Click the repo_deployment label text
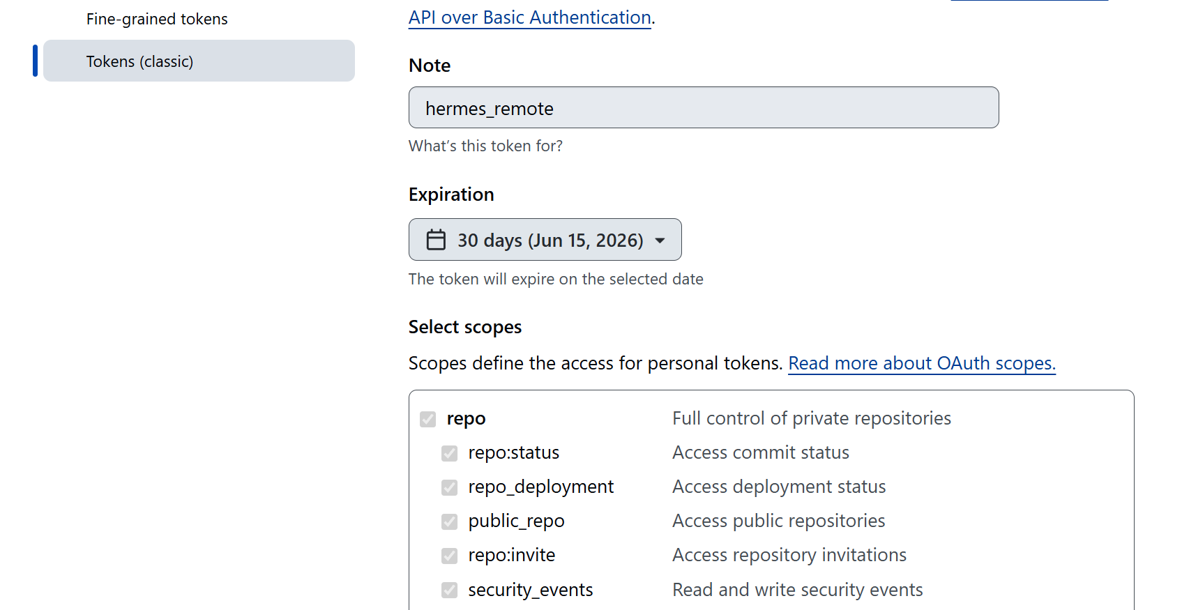Image resolution: width=1182 pixels, height=610 pixels. click(541, 487)
